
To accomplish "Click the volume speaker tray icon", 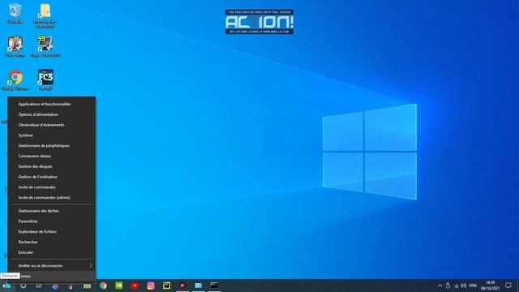I will click(x=463, y=286).
